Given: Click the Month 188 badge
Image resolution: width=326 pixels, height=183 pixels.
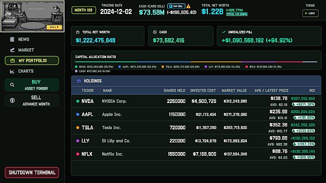Looking at the screenshot, I should [x=84, y=10].
